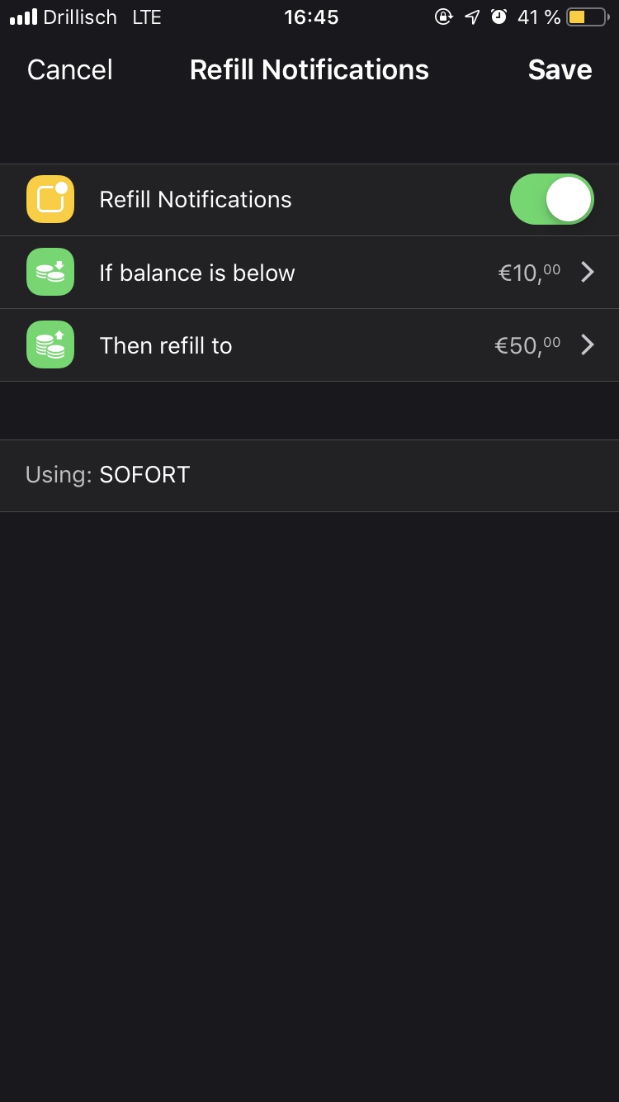Tap the battery icon in status bar
The image size is (619, 1102).
pos(588,17)
